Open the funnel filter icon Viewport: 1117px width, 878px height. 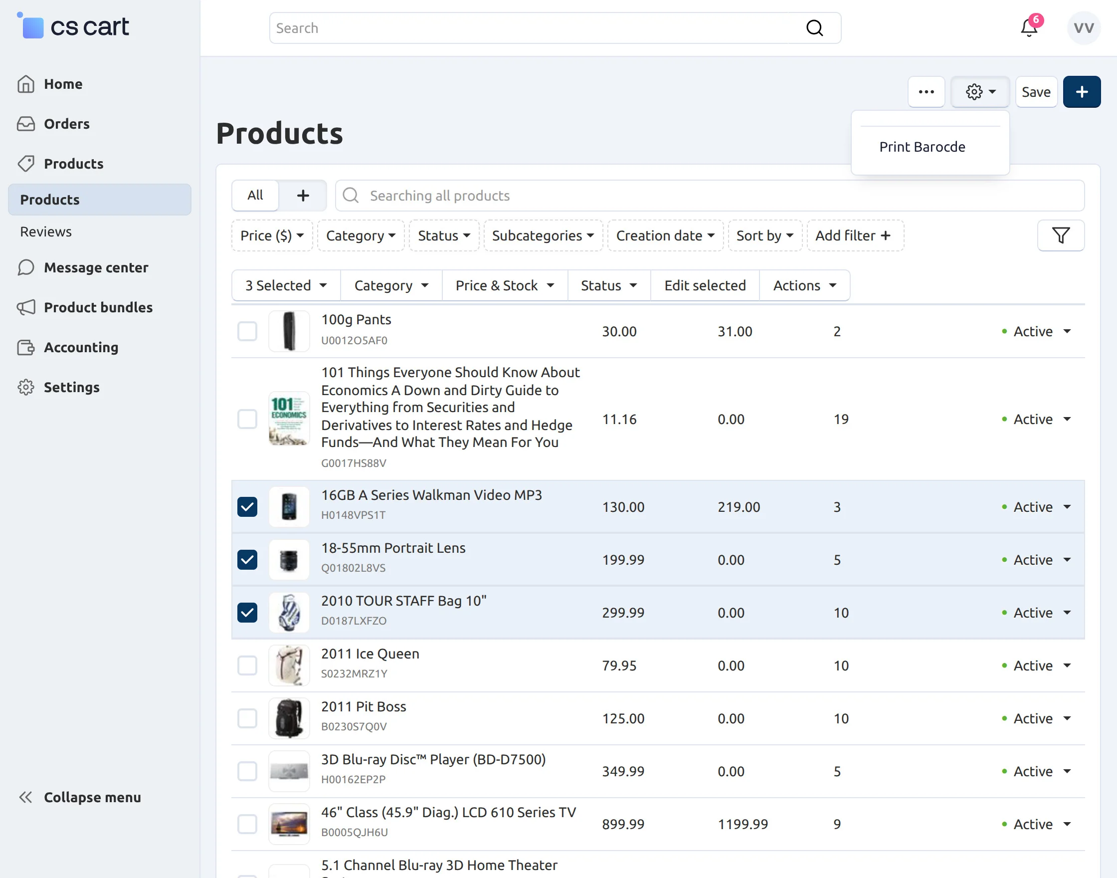[x=1061, y=235]
